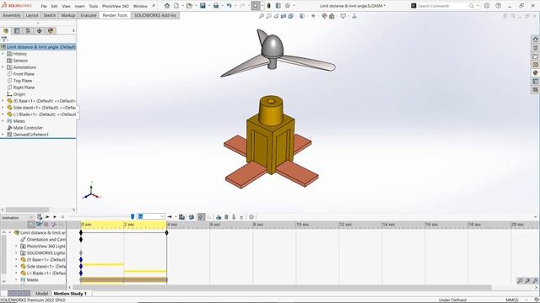Open the File menu

tap(44, 6)
